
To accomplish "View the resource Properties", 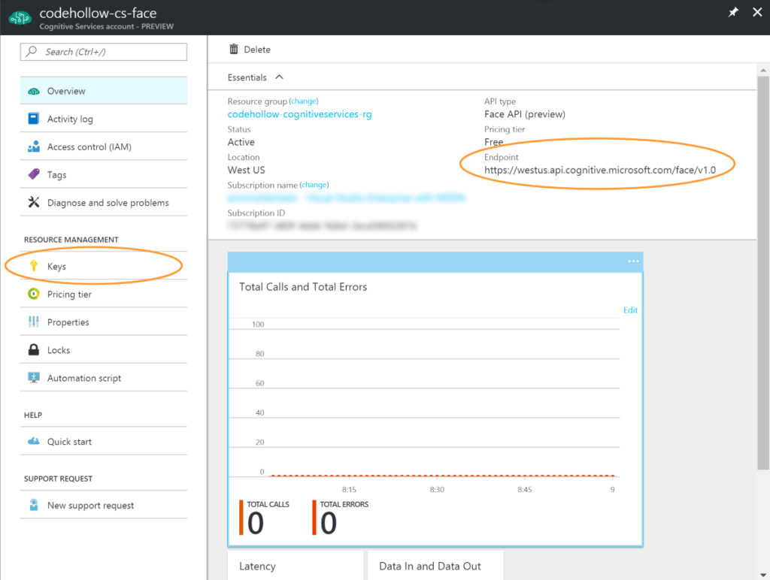I will [69, 322].
